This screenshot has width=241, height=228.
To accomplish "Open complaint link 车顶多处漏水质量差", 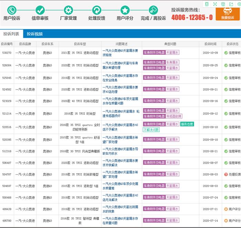I will (120, 186).
